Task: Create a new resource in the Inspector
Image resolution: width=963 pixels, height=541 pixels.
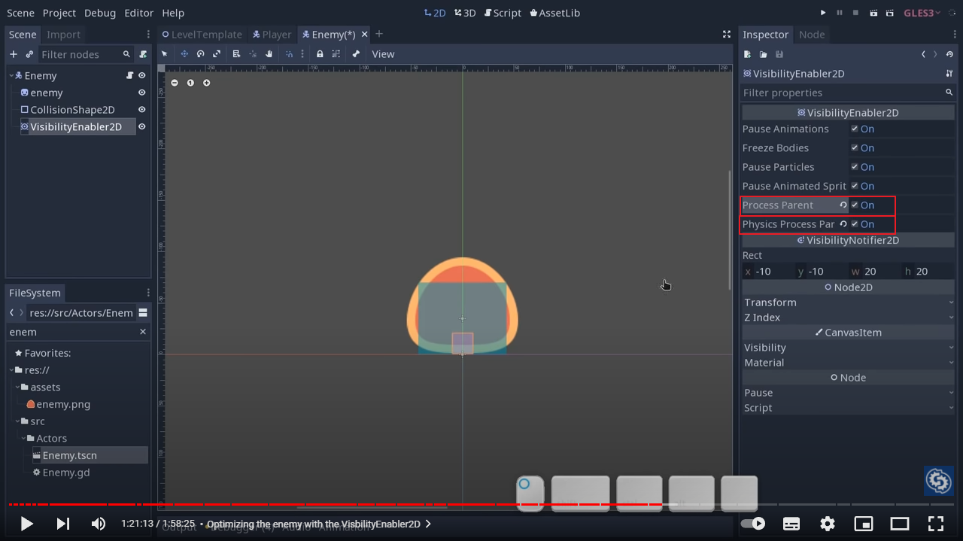Action: click(747, 54)
